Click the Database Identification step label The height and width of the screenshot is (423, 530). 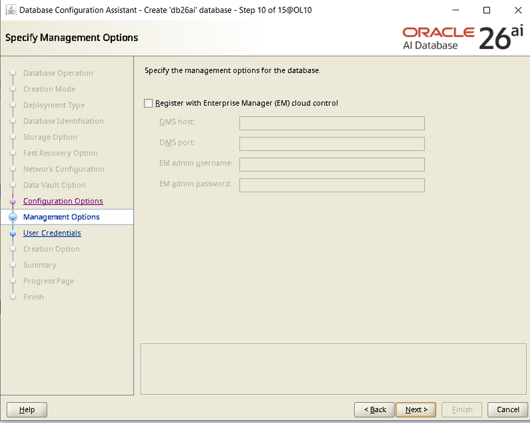[x=63, y=121]
